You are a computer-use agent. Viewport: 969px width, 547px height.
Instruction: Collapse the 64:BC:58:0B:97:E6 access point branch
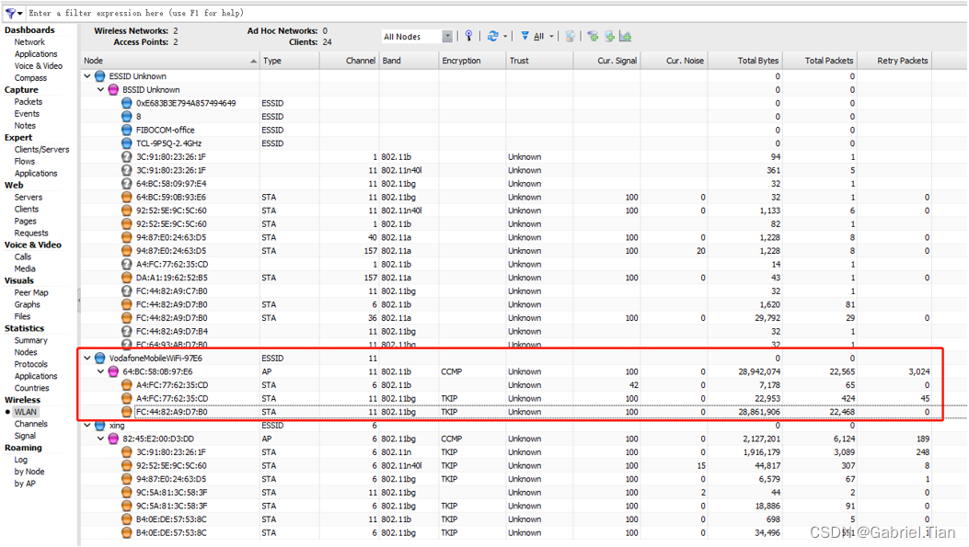tap(100, 371)
